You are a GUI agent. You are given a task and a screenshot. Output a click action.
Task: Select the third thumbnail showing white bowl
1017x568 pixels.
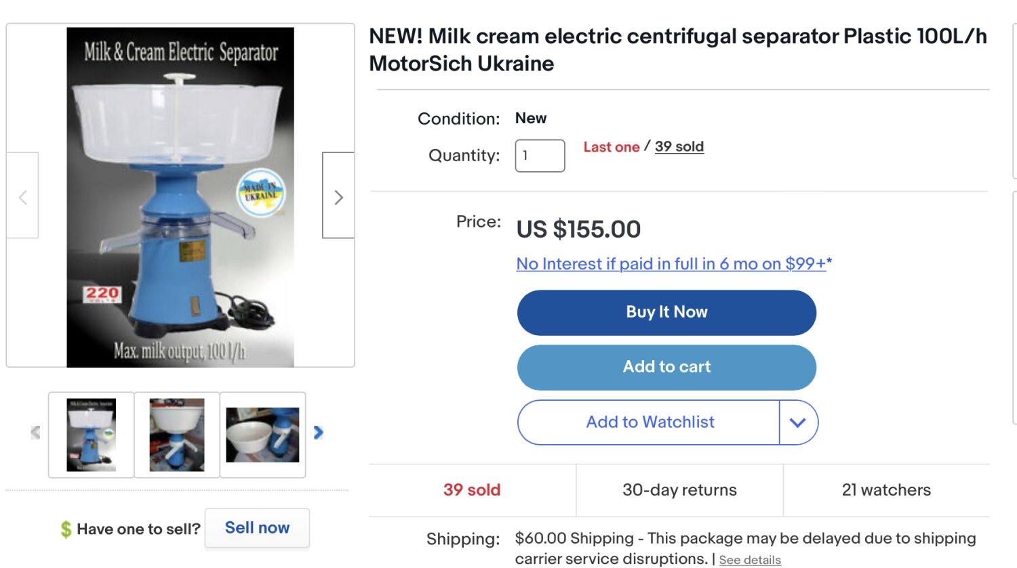(262, 435)
